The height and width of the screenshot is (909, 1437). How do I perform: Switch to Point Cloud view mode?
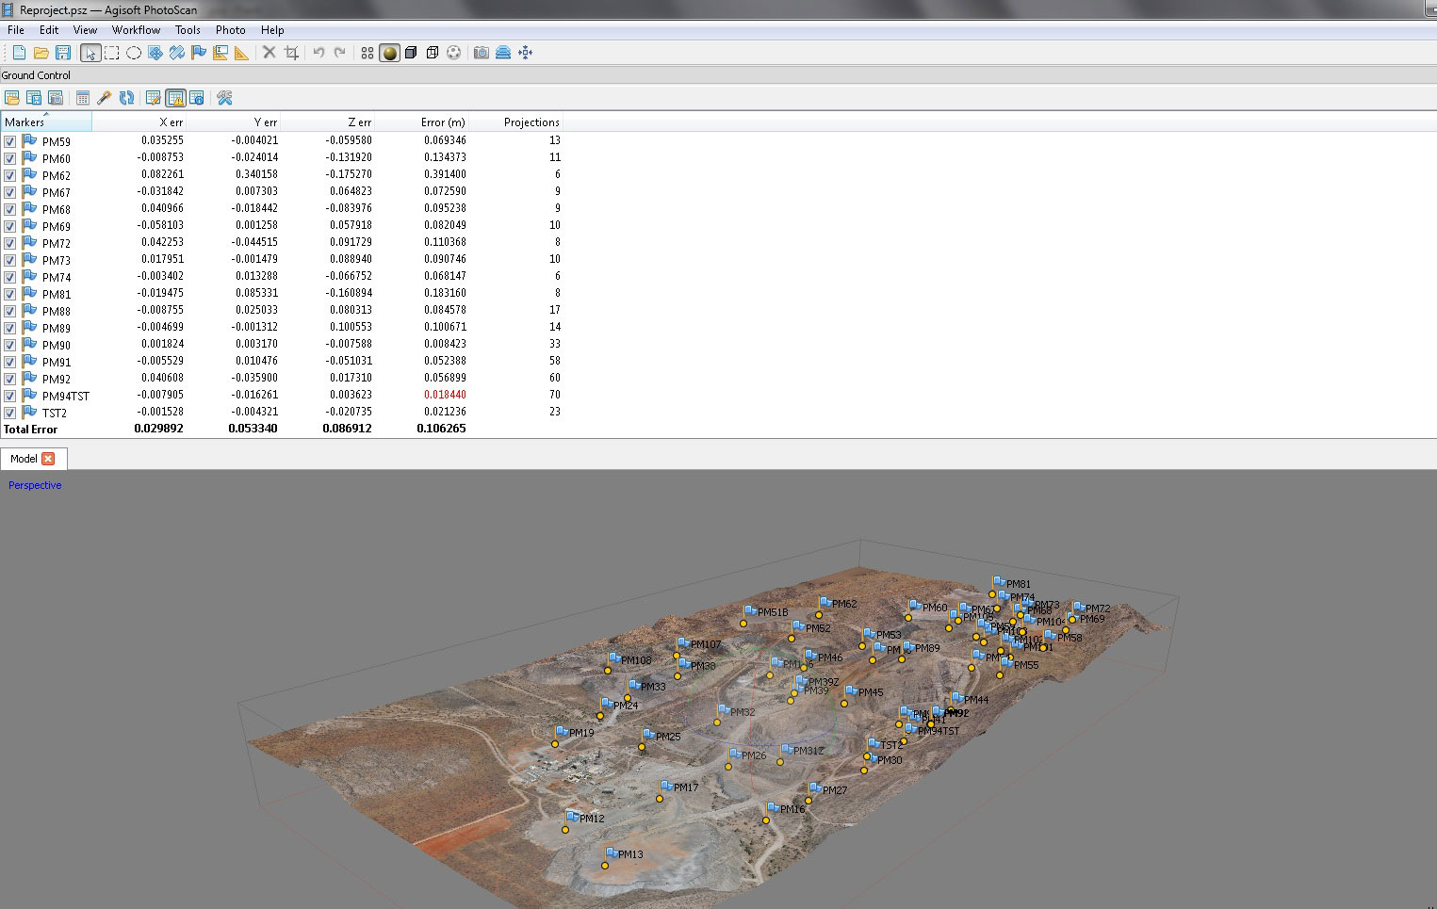coord(367,53)
